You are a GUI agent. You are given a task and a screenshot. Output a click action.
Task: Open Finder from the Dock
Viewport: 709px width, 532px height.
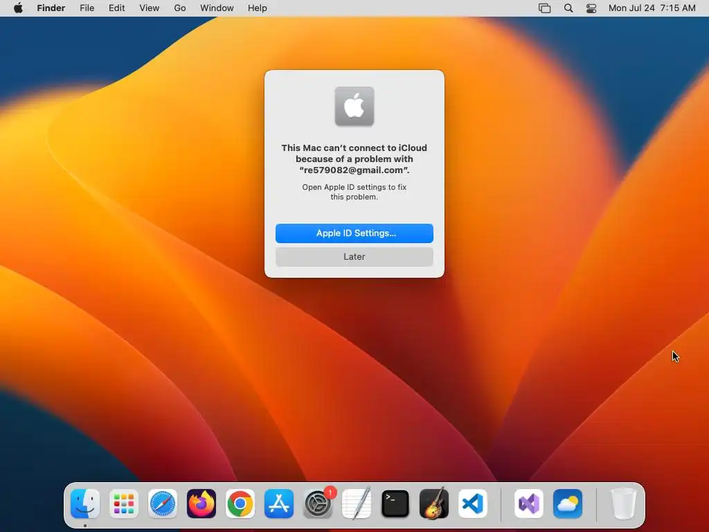[85, 504]
